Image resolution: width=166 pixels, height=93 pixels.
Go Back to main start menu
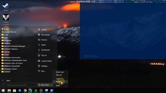pyautogui.click(x=6, y=81)
